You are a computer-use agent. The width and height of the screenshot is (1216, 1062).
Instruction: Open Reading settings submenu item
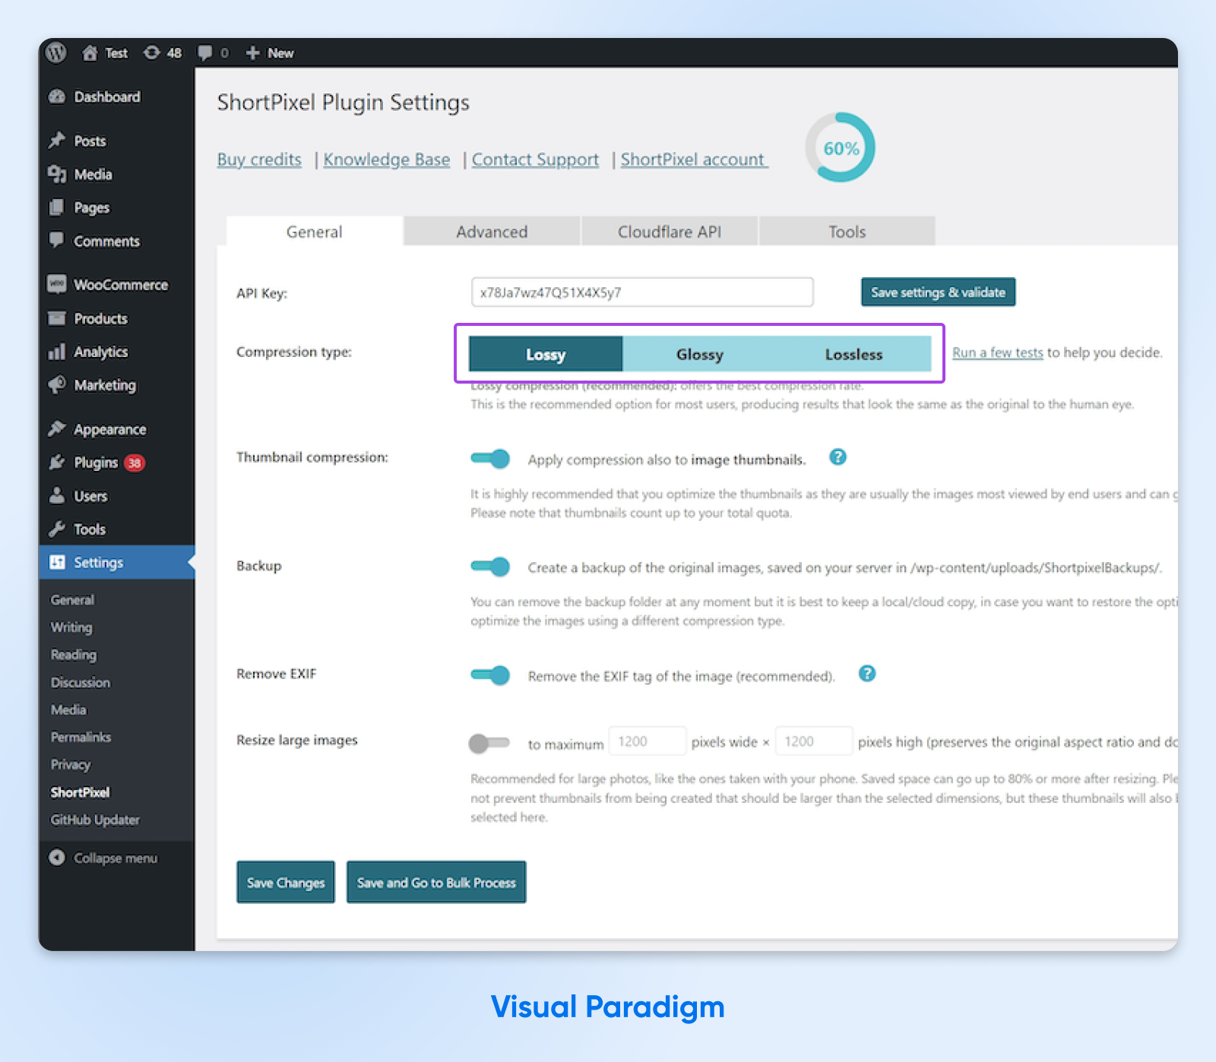coord(74,654)
